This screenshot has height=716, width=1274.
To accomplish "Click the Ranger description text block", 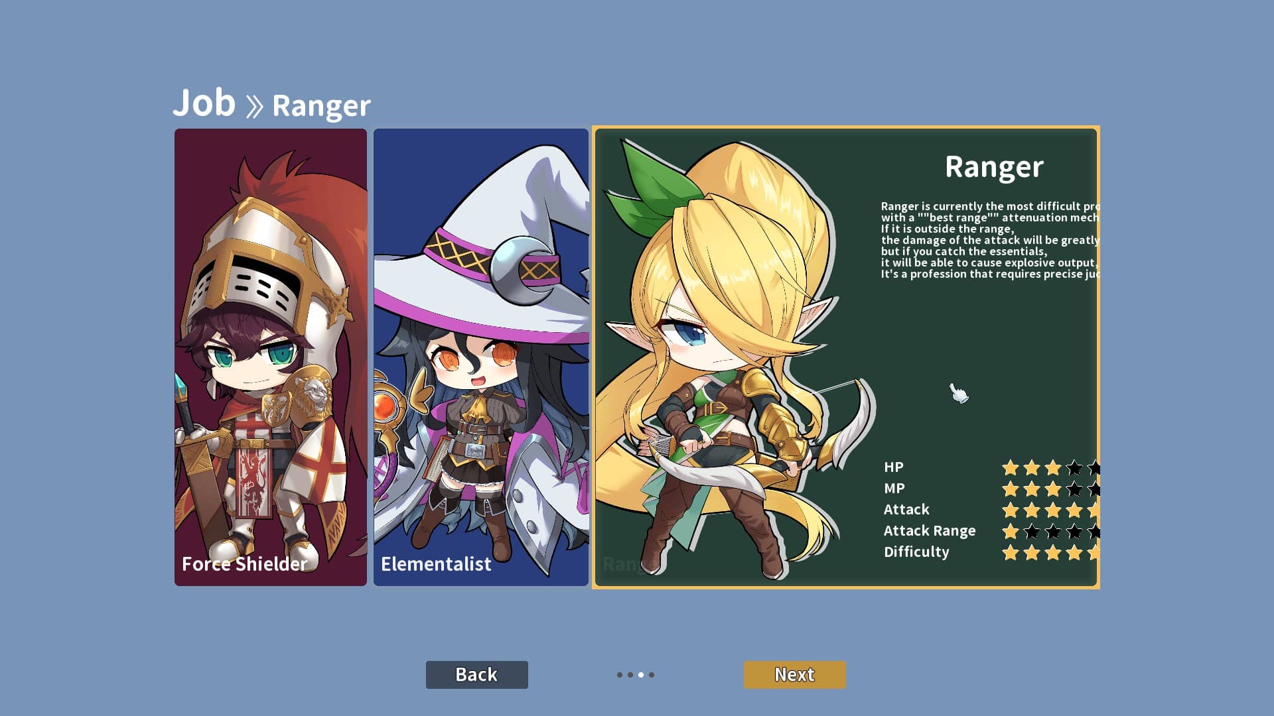I will pos(990,240).
